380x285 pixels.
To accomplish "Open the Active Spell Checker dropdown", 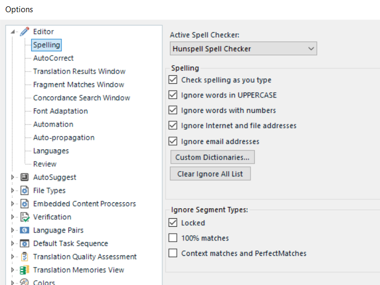I will coord(243,49).
